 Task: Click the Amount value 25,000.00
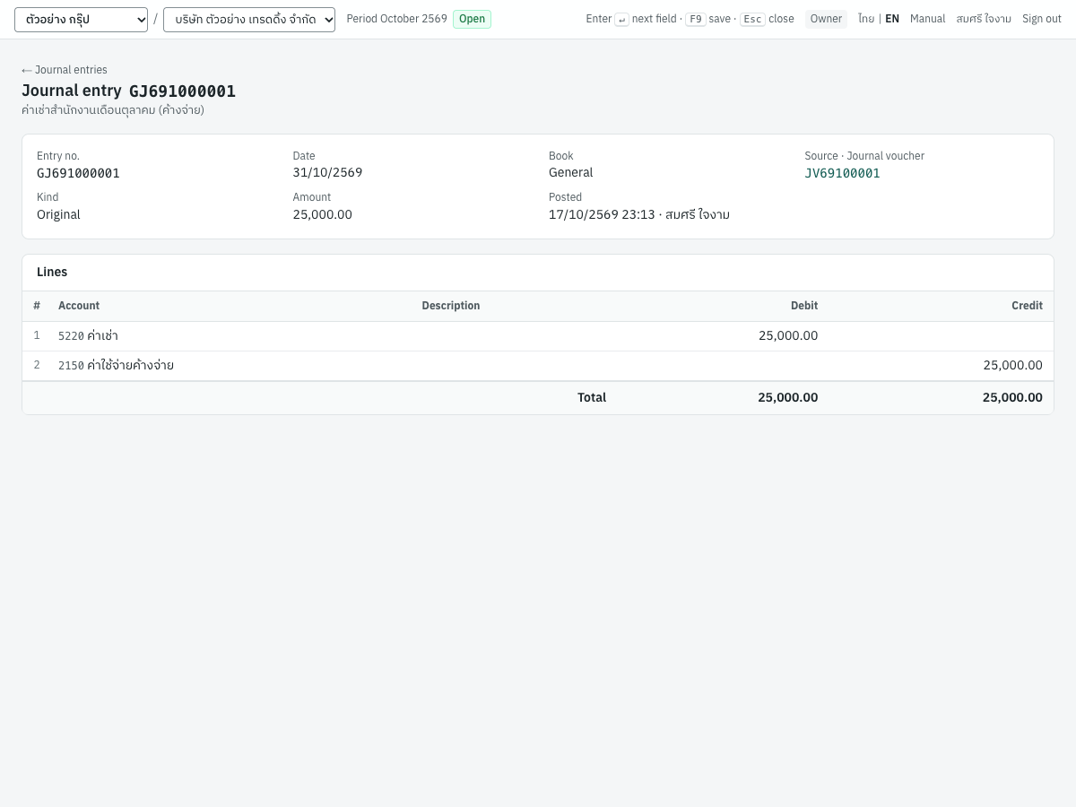pyautogui.click(x=322, y=214)
